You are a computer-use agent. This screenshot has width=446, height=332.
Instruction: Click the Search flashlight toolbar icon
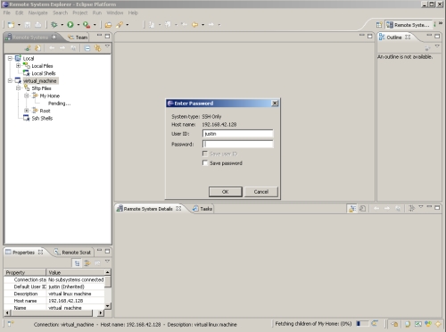120,25
